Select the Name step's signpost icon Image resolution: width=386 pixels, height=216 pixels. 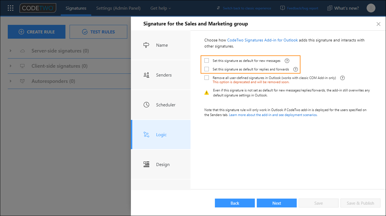(146, 45)
